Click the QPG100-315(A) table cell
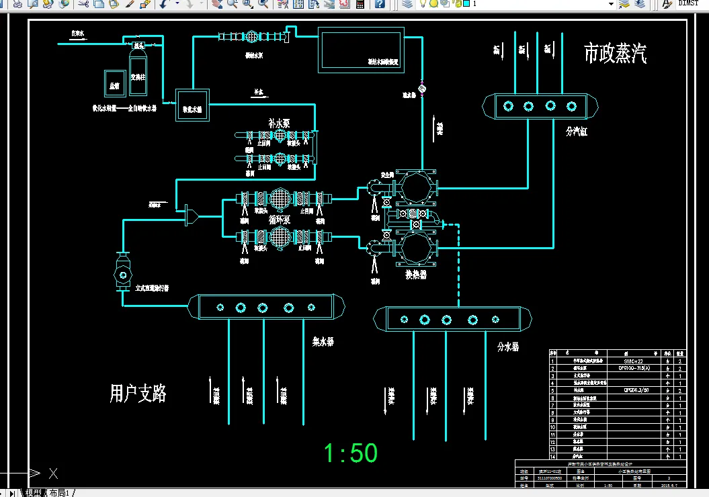Screen dimensions: 709x497 click(x=634, y=368)
